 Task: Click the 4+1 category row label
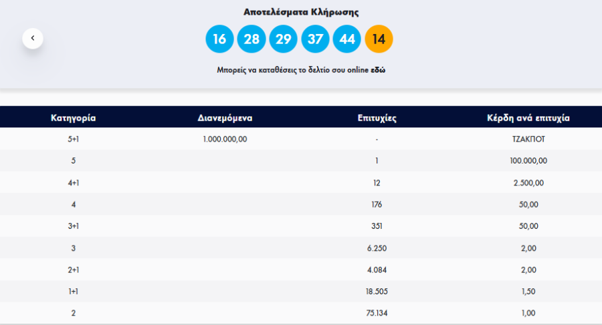click(74, 182)
